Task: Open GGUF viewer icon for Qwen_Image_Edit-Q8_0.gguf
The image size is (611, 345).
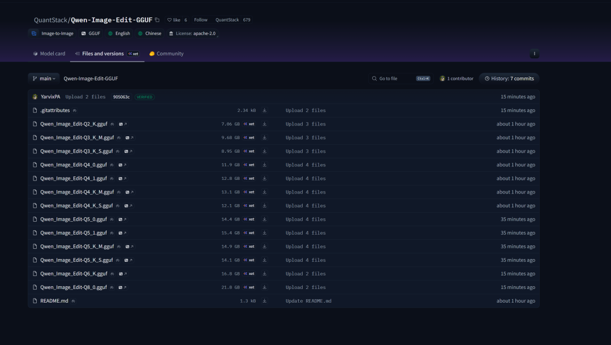Action: click(x=122, y=288)
